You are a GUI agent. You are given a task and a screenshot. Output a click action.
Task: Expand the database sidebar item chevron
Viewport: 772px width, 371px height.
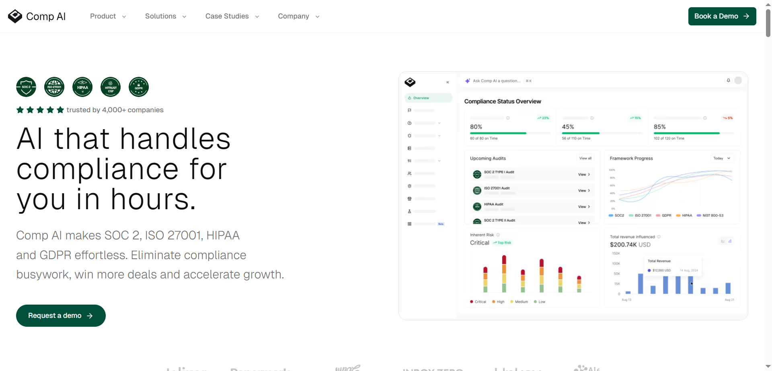tap(439, 136)
